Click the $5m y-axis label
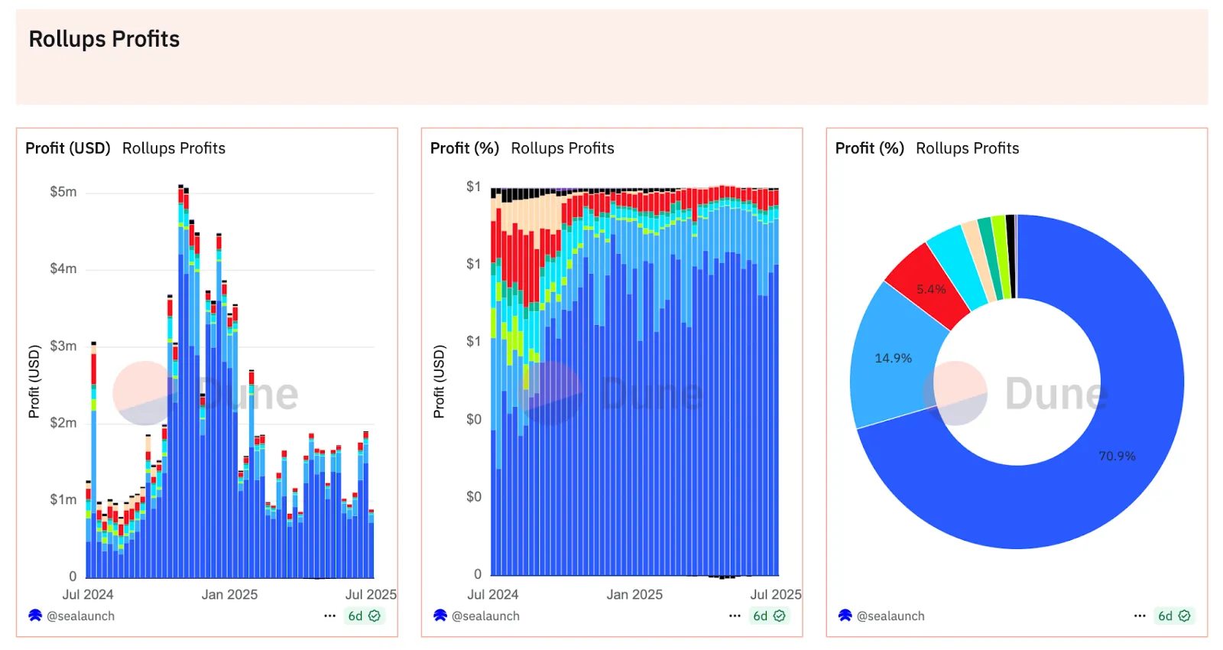 point(63,192)
